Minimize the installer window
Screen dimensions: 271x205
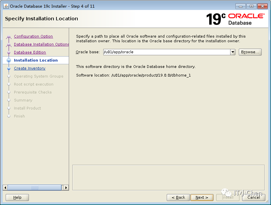[x=240, y=6]
